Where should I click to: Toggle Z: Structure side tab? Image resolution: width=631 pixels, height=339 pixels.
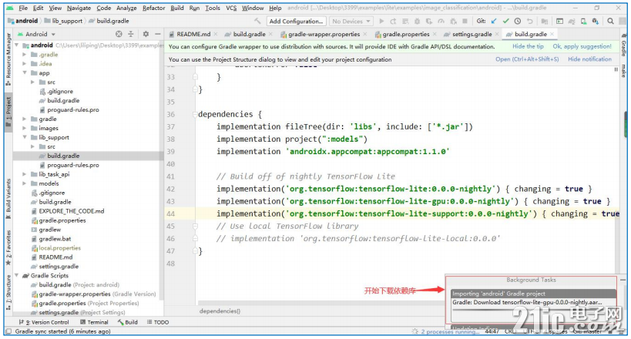pos(8,292)
